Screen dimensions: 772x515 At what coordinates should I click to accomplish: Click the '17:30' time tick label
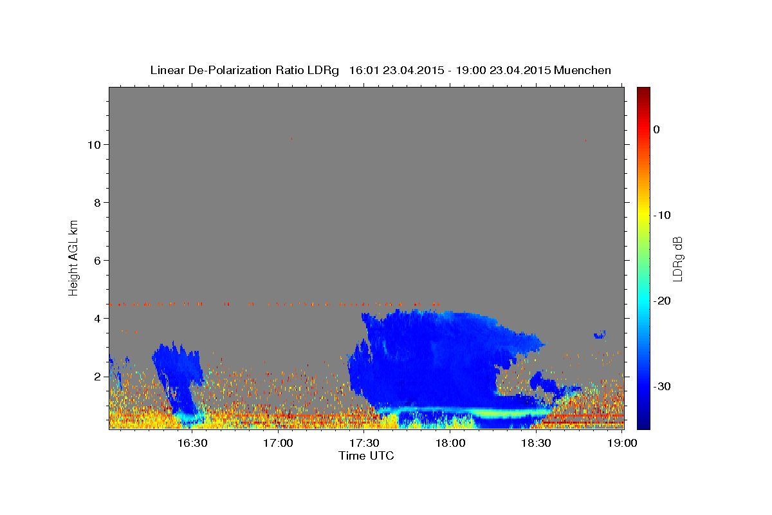point(363,443)
